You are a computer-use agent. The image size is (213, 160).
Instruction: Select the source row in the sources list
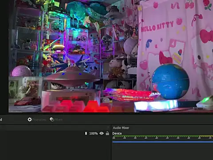55,133
